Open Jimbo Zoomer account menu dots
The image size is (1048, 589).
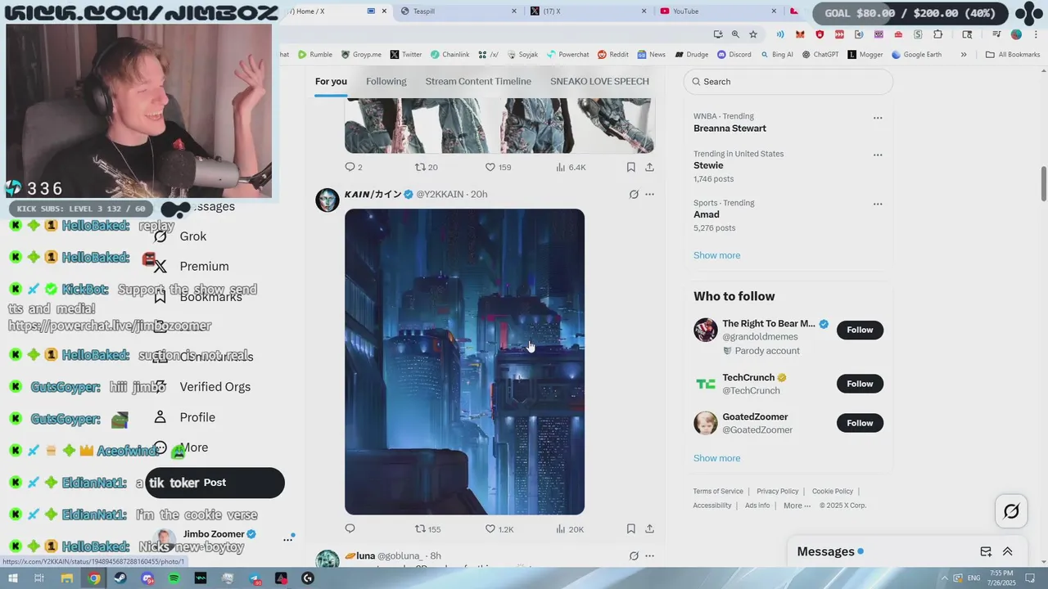pyautogui.click(x=287, y=539)
